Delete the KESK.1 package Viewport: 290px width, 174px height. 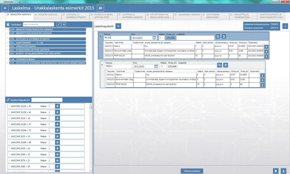click(x=225, y=65)
